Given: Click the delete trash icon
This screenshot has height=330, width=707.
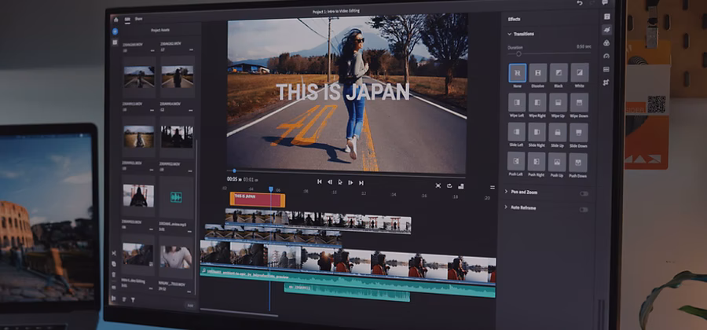Looking at the screenshot, I should tap(114, 274).
